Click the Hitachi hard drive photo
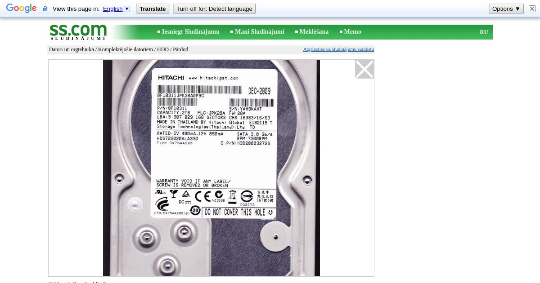Viewport: 540px width, 283px height. click(211, 168)
